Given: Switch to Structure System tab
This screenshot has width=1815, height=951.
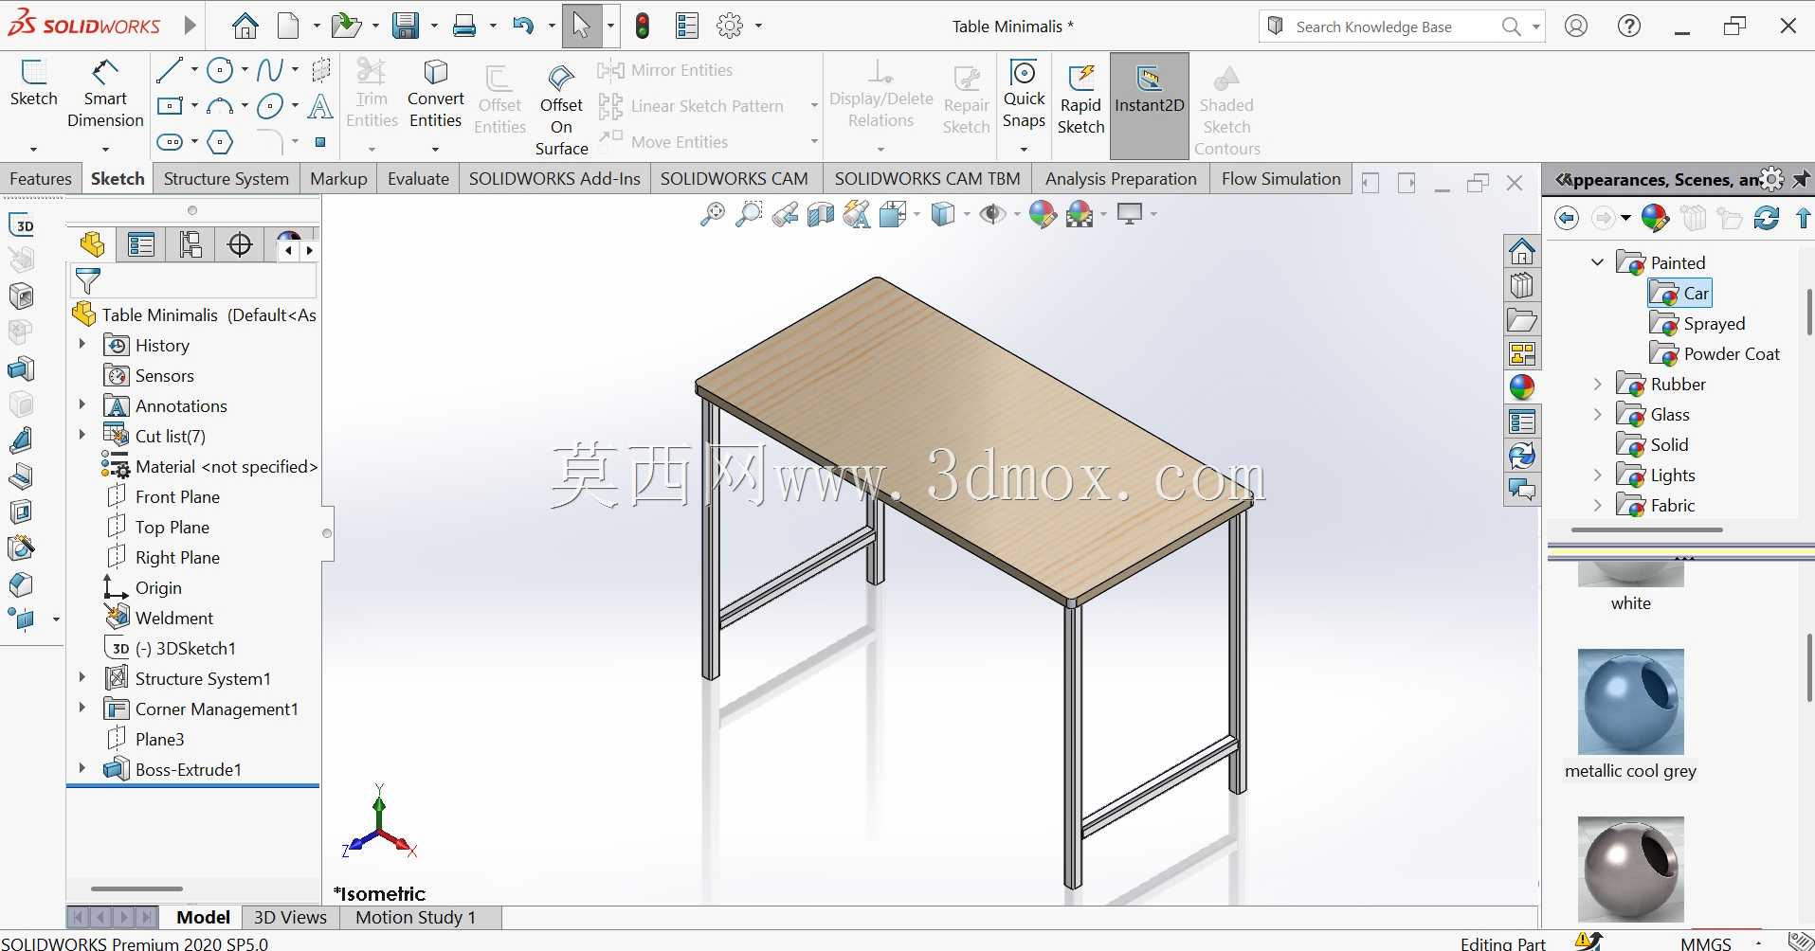Looking at the screenshot, I should [226, 179].
